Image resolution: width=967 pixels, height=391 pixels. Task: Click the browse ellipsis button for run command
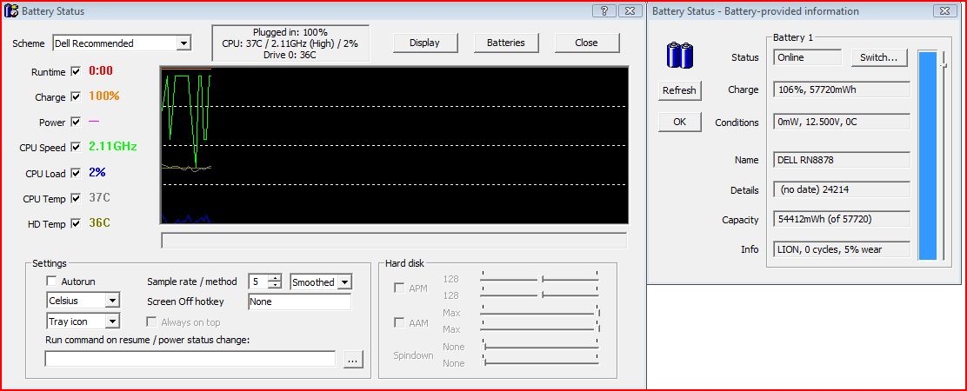coord(353,360)
